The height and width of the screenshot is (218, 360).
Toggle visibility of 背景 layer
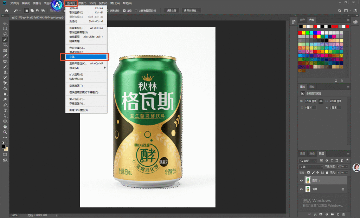(301, 189)
